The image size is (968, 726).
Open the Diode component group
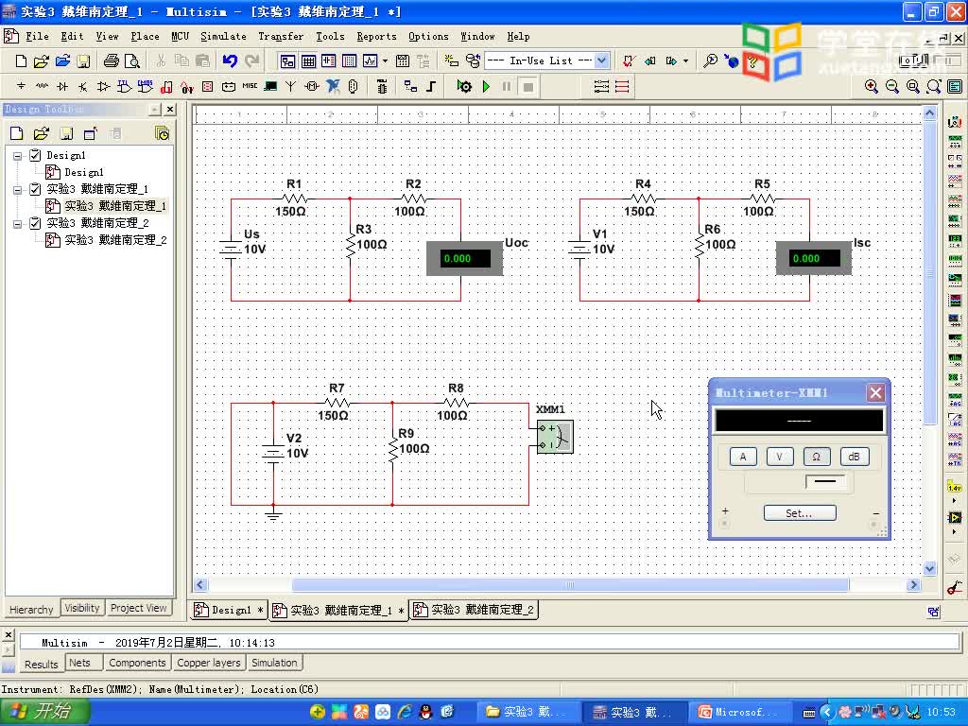pyautogui.click(x=62, y=86)
